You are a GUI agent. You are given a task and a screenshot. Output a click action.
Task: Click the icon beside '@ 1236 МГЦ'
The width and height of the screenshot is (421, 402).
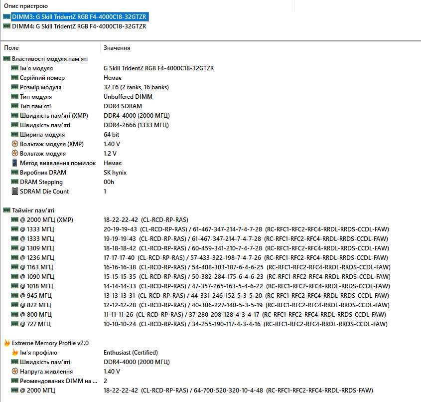click(15, 257)
